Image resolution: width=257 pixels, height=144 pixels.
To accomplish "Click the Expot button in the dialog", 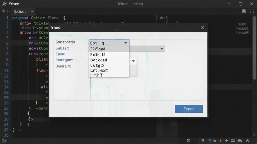I will 189,109.
